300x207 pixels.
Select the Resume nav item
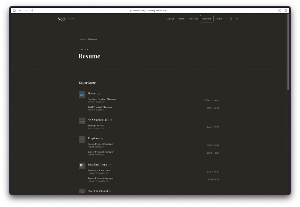pos(207,19)
